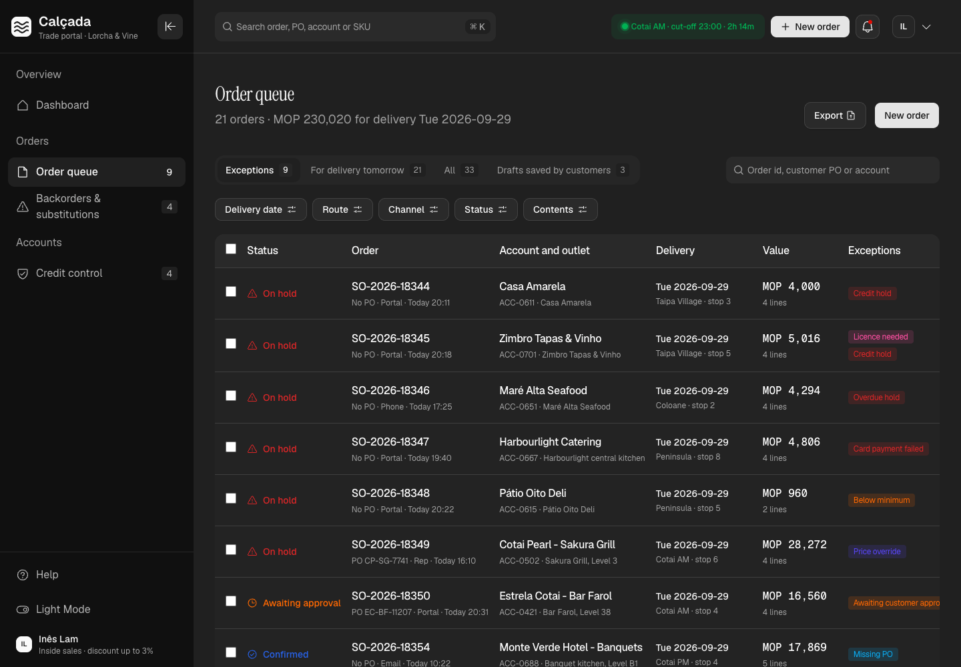961x667 pixels.
Task: Click the Credit control shield icon
Action: pyautogui.click(x=23, y=273)
